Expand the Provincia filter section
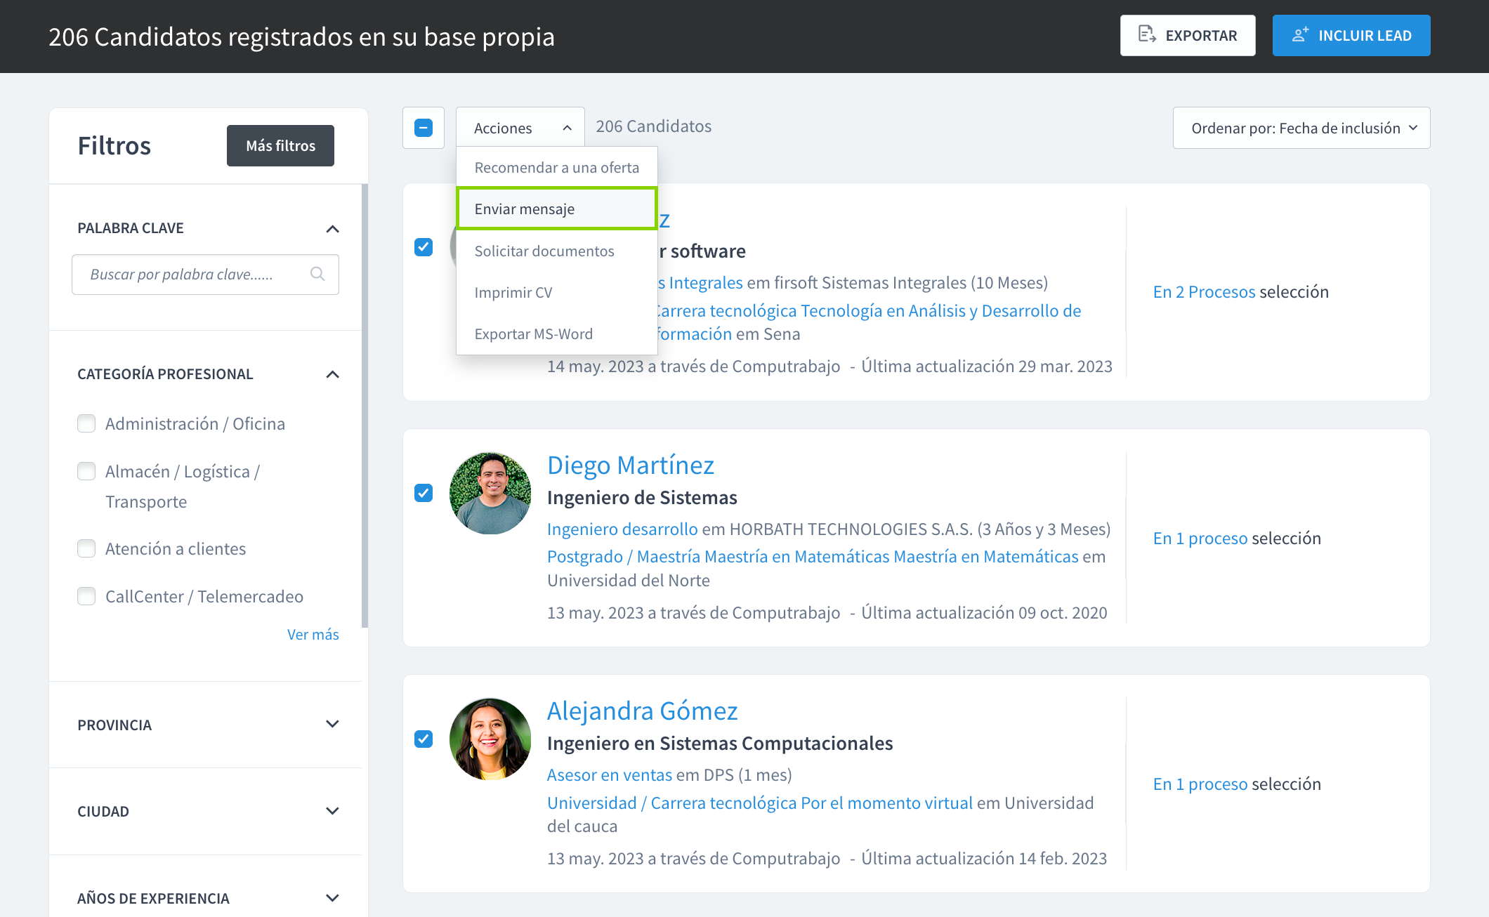1489x917 pixels. (332, 724)
